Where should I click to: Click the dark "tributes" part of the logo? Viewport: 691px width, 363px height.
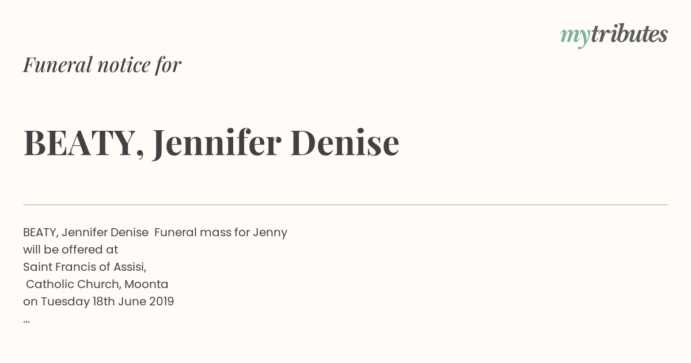pos(629,34)
